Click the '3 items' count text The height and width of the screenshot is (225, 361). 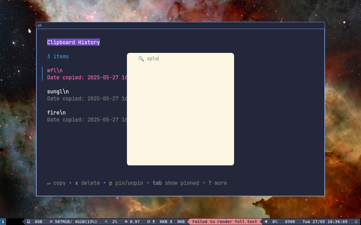tap(58, 56)
